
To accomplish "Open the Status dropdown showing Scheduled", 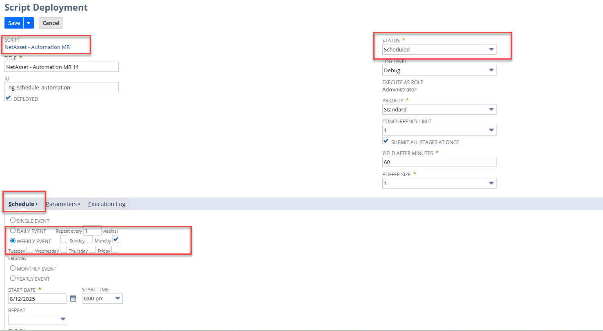I will click(439, 49).
